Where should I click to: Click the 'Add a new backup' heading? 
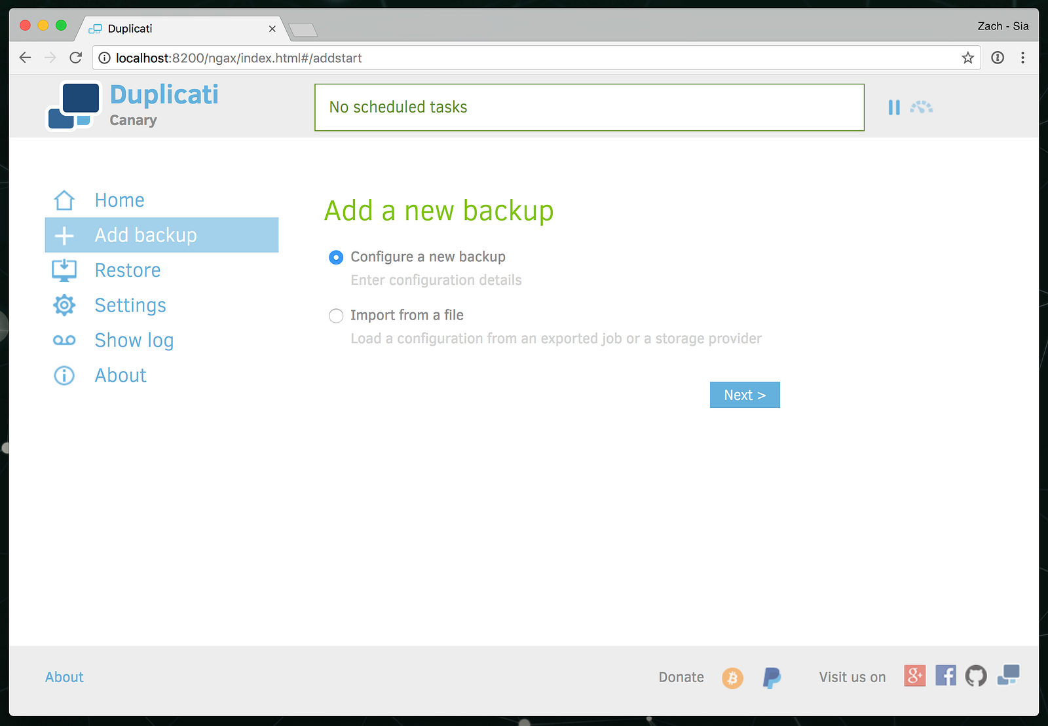tap(439, 211)
